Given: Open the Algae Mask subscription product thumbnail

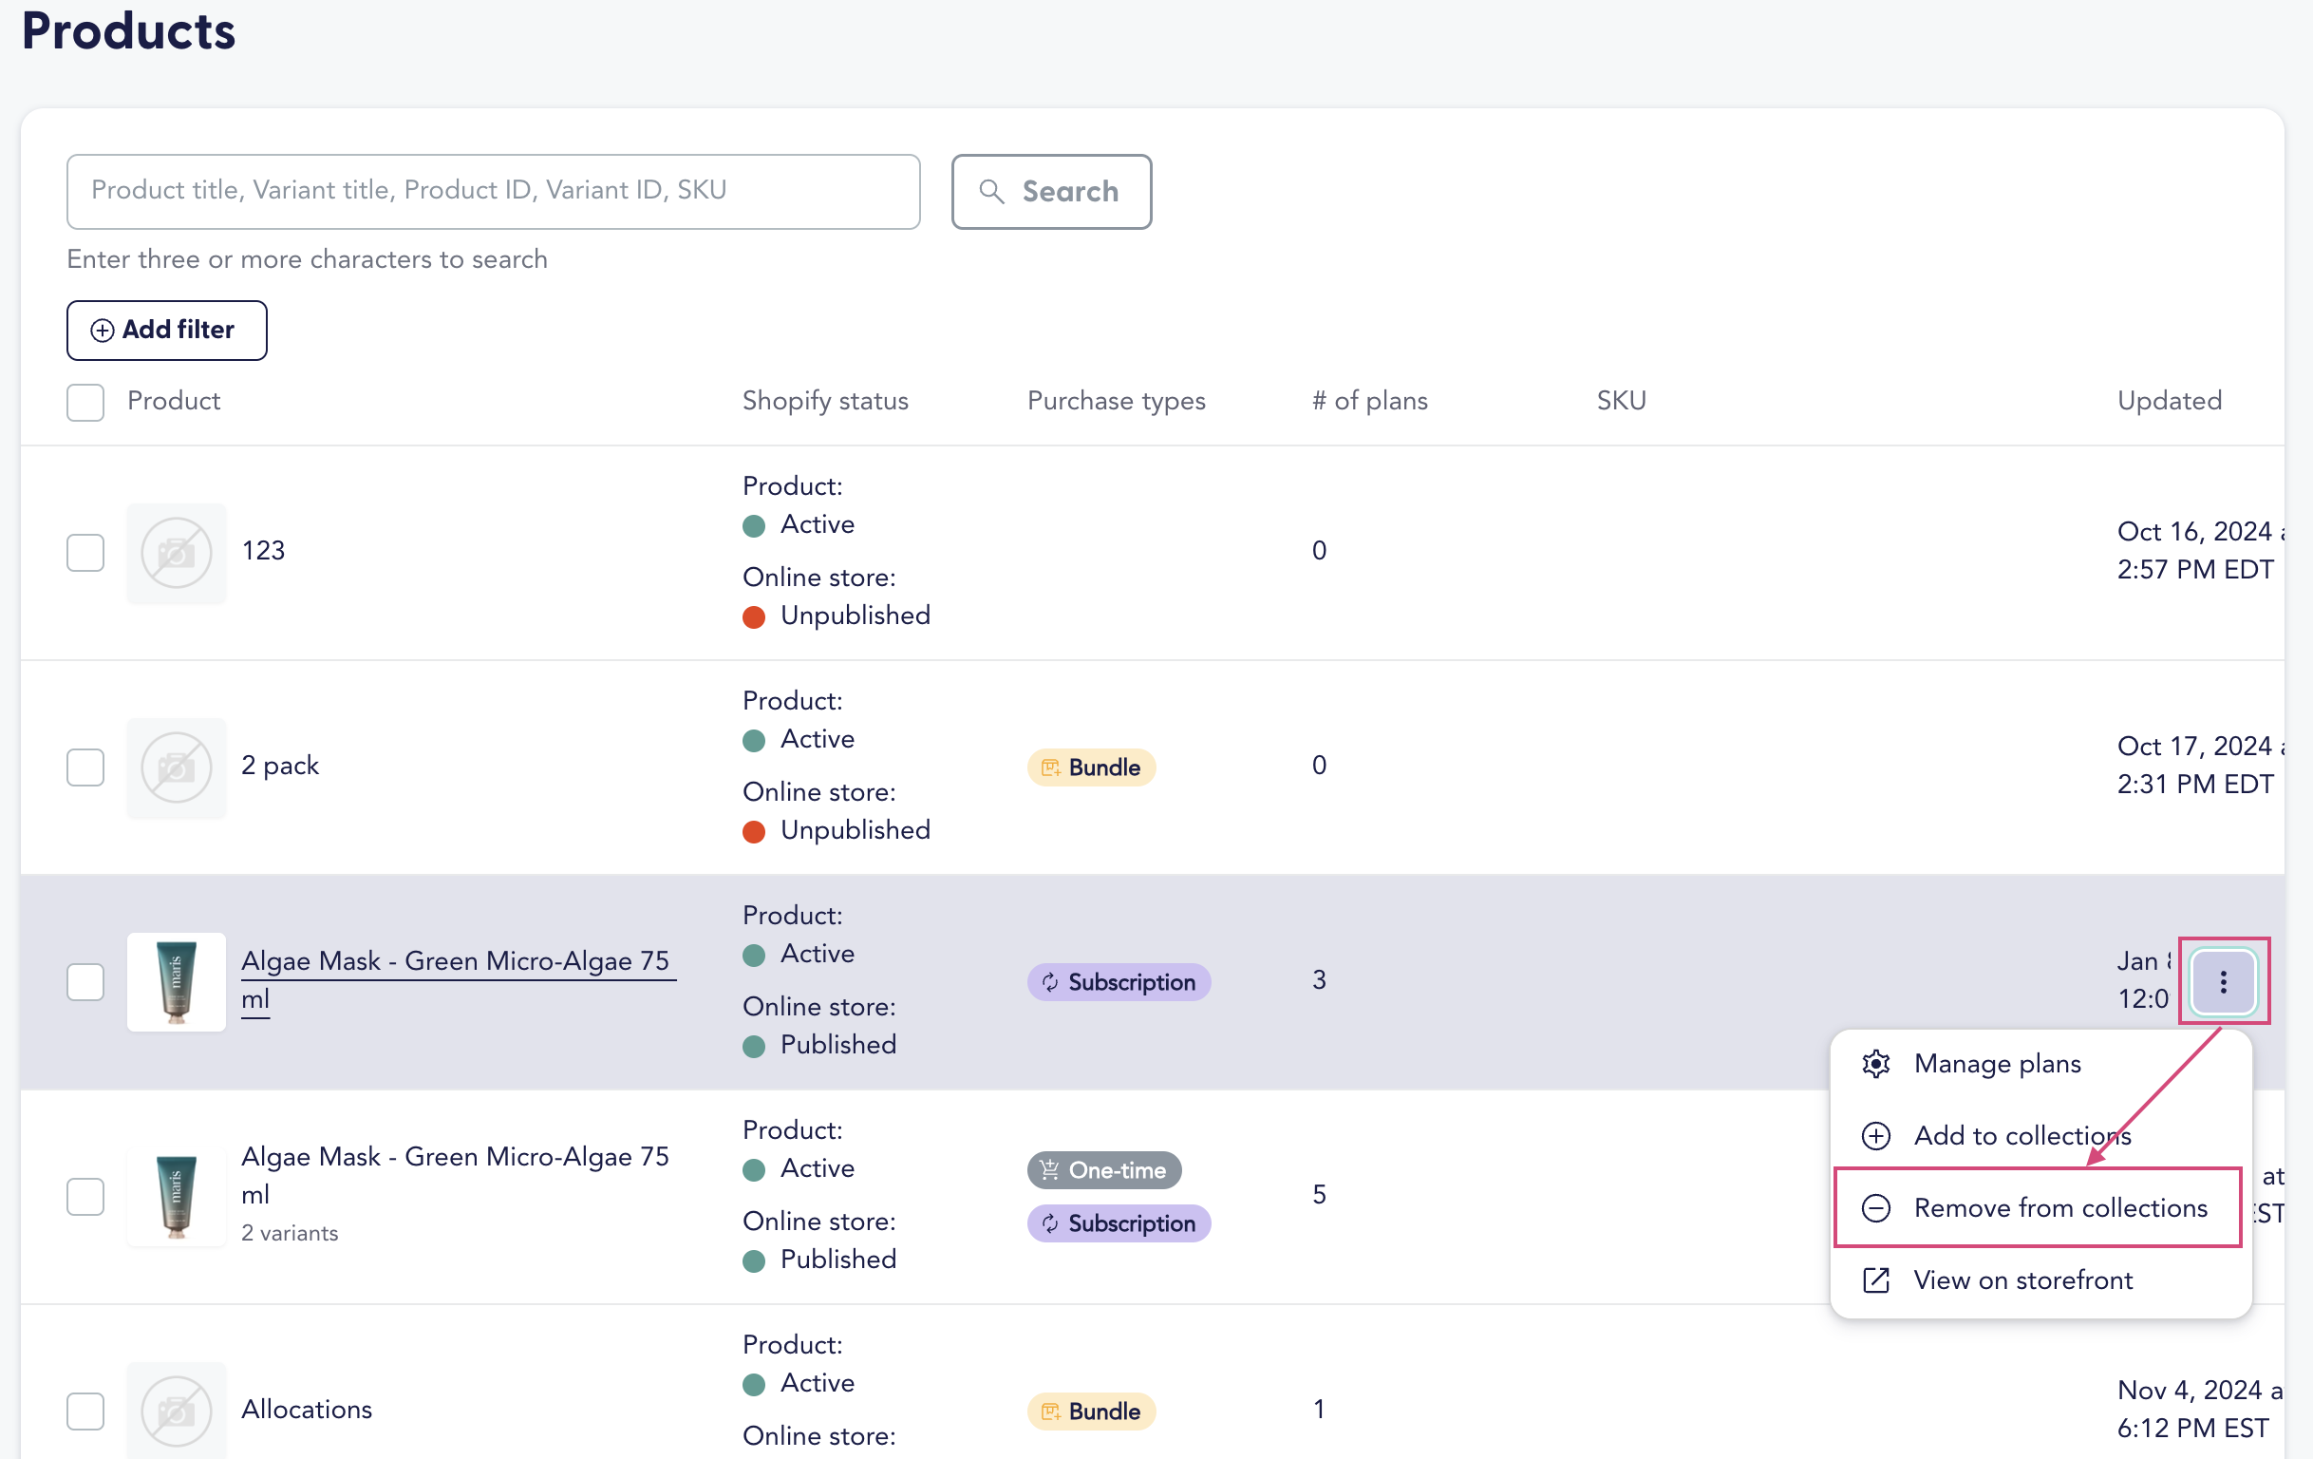Looking at the screenshot, I should tap(177, 981).
